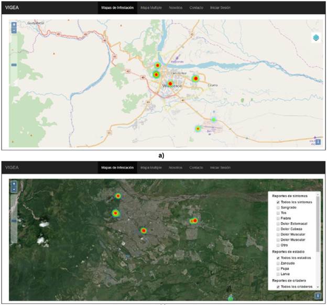The width and height of the screenshot is (327, 305).
Task: Tick the 'Larva' checkbox
Action: [x=278, y=274]
